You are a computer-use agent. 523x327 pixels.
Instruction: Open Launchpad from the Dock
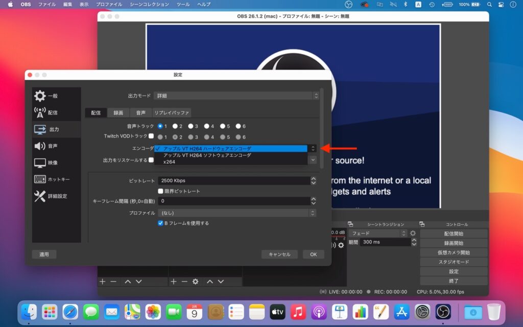(x=49, y=312)
